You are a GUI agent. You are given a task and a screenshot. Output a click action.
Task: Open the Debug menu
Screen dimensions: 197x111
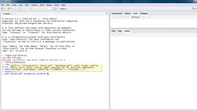49,5
